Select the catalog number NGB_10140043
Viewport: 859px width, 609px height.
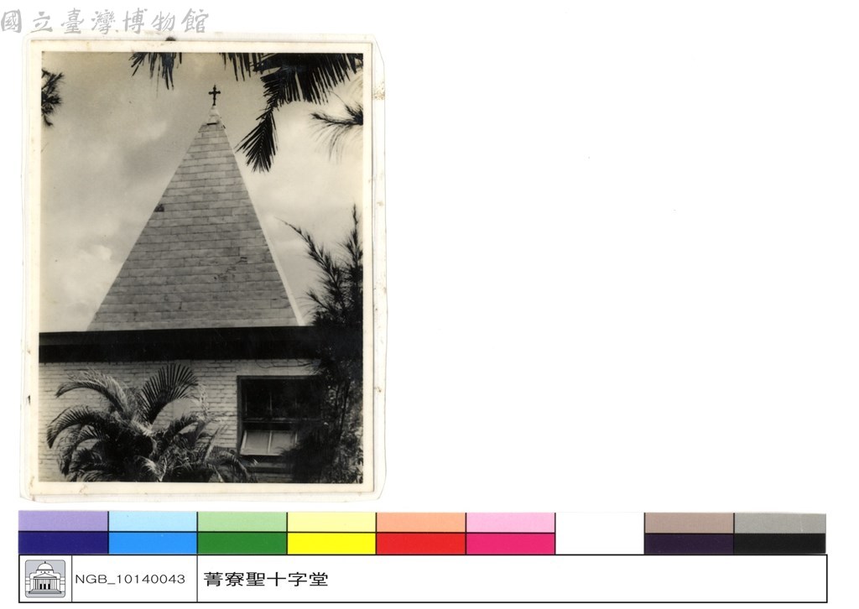[x=130, y=579]
